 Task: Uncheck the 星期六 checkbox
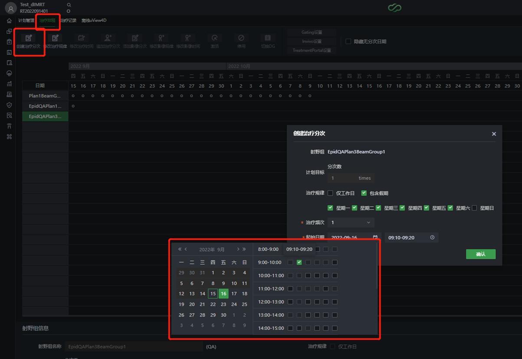[x=450, y=208]
